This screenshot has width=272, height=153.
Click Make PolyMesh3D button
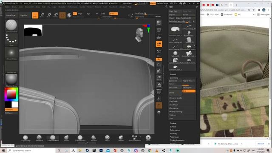pyautogui.click(x=185, y=18)
